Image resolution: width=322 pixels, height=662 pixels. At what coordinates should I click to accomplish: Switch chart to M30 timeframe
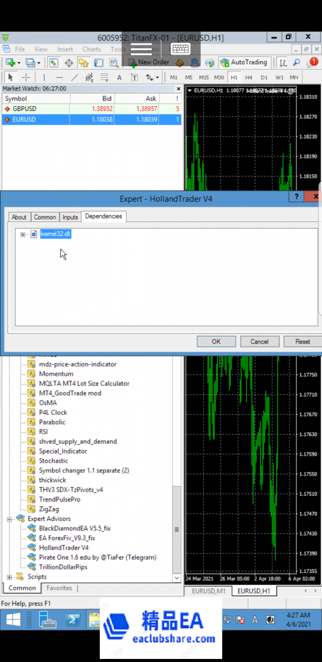pyautogui.click(x=219, y=78)
